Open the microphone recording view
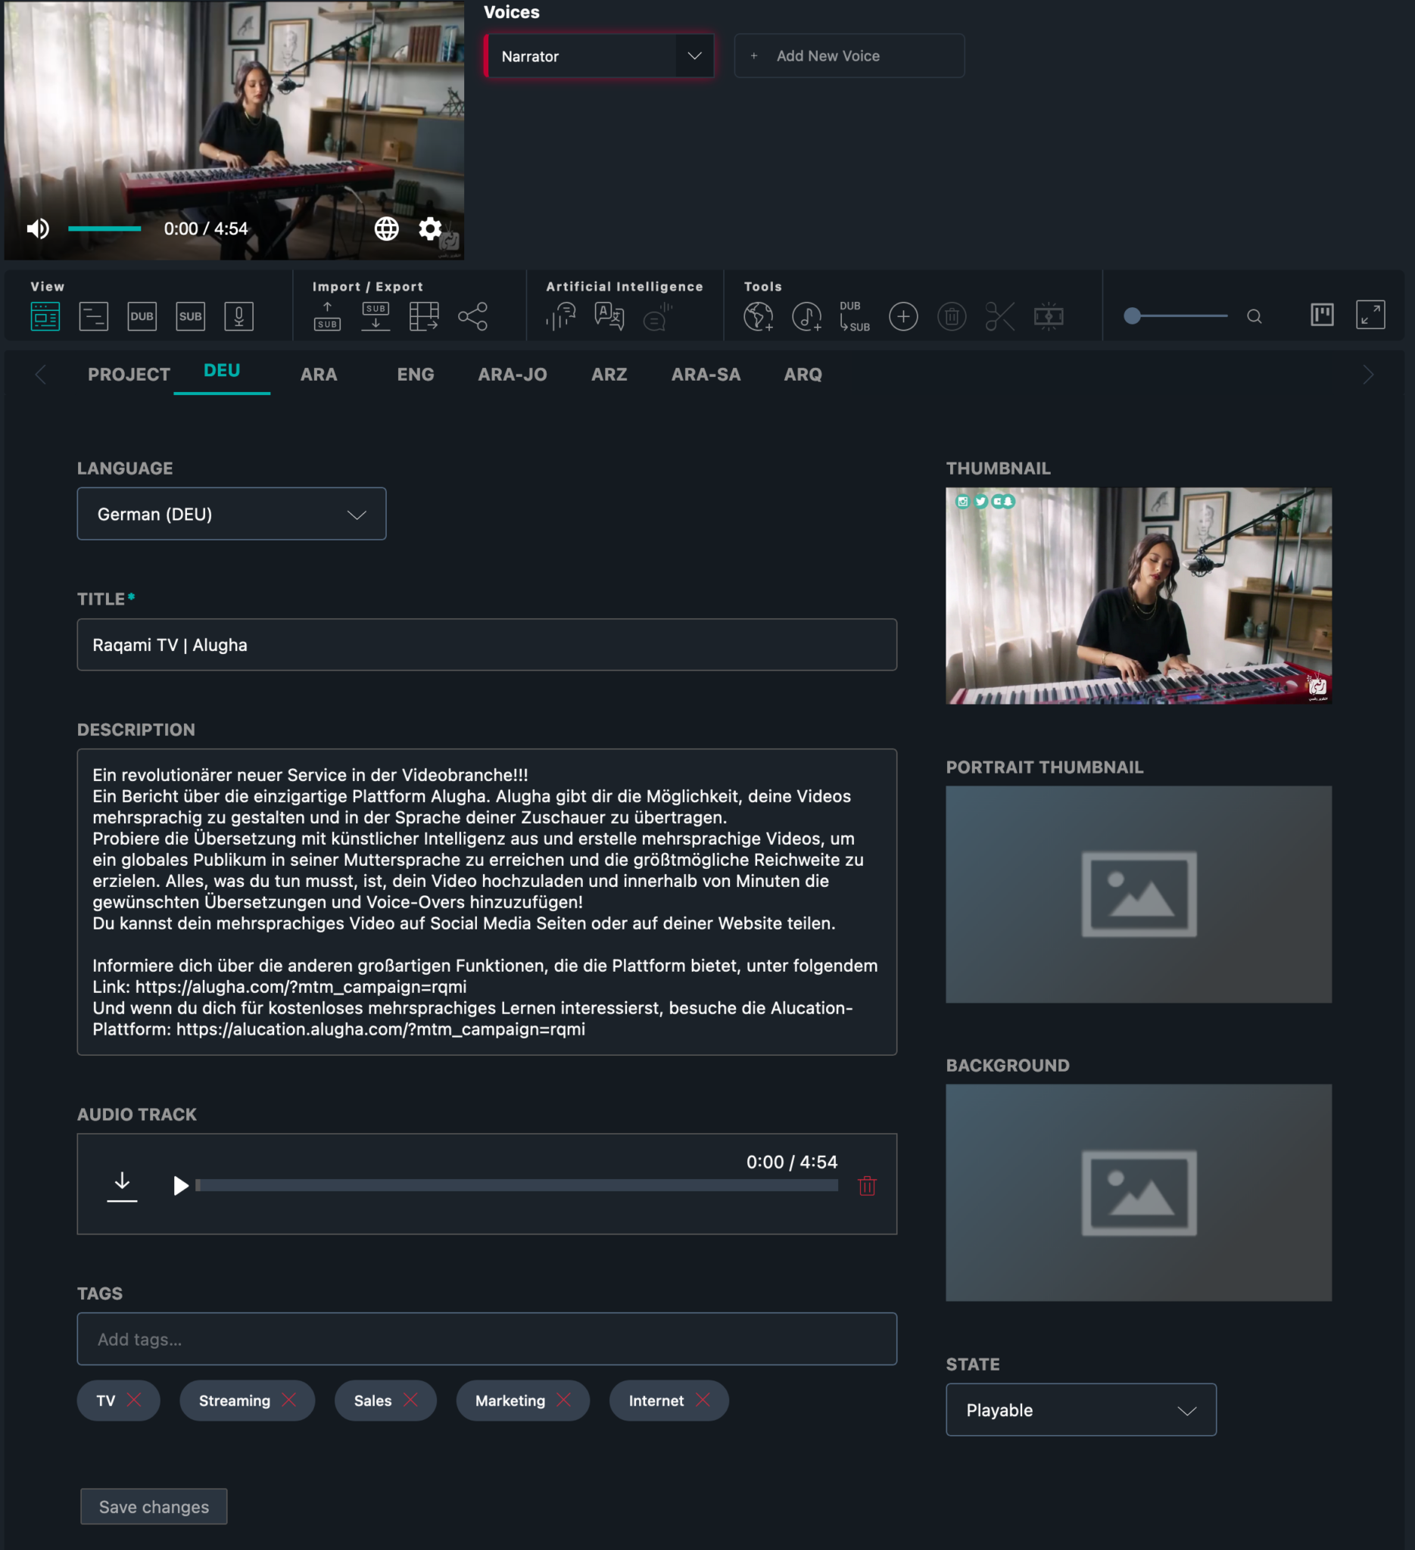This screenshot has height=1550, width=1415. pyautogui.click(x=238, y=316)
